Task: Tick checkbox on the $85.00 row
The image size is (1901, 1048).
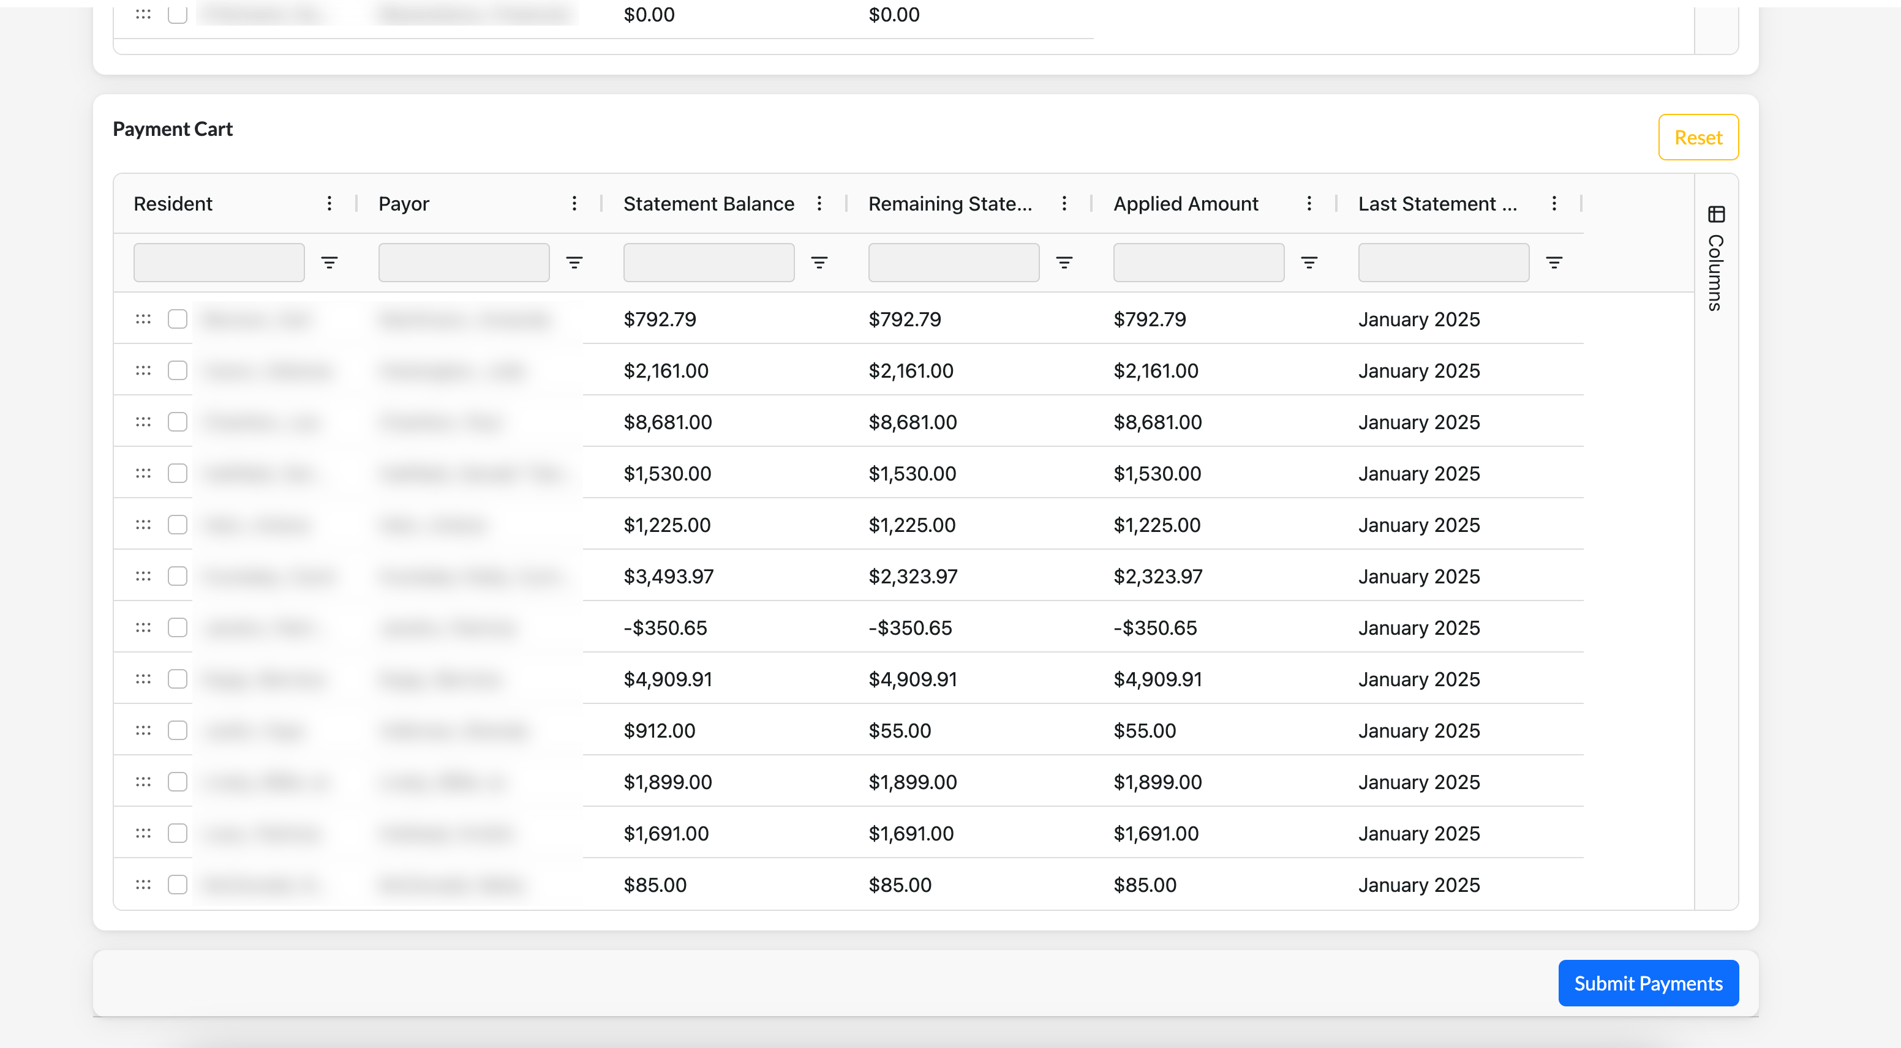Action: pos(177,885)
